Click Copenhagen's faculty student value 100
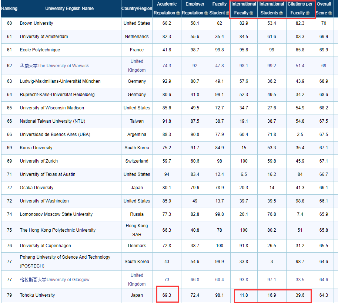 click(x=220, y=246)
